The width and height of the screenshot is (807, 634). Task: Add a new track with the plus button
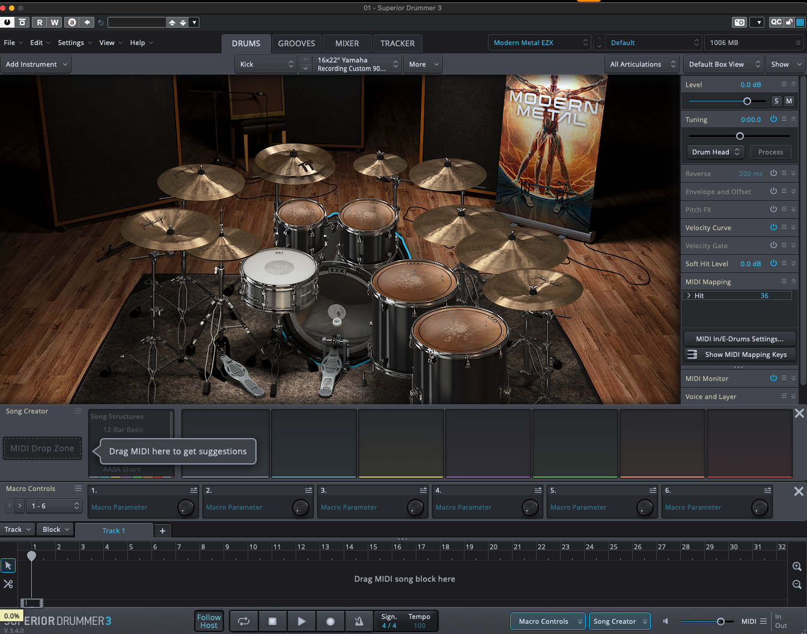[x=162, y=531]
